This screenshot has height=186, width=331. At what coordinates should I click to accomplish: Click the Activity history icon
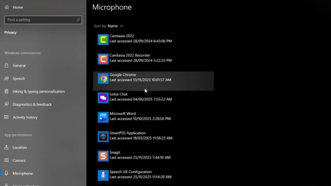[x=7, y=117]
